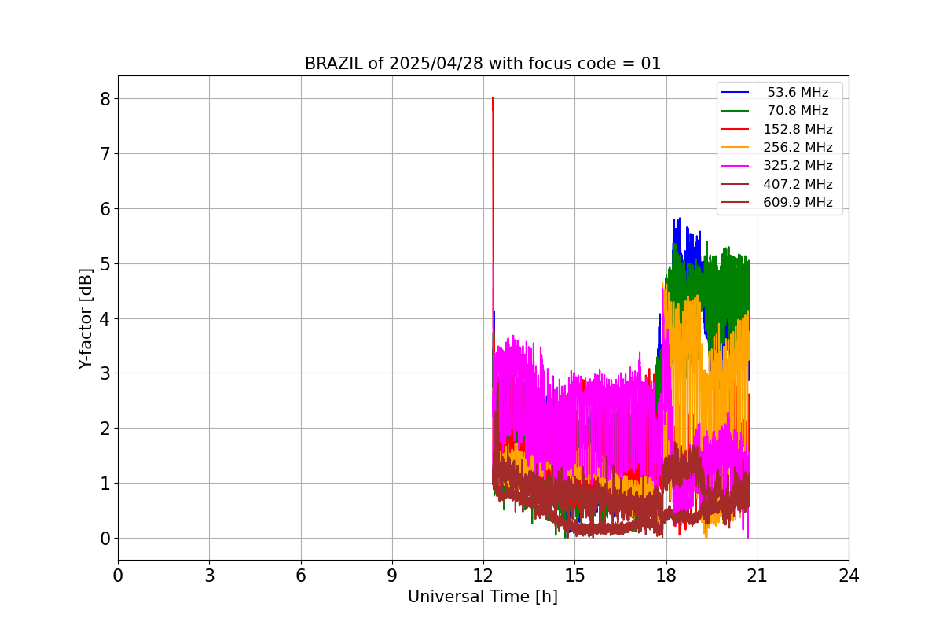Select the '407.2 MHz' legend label
943x629 pixels.
pyautogui.click(x=798, y=184)
